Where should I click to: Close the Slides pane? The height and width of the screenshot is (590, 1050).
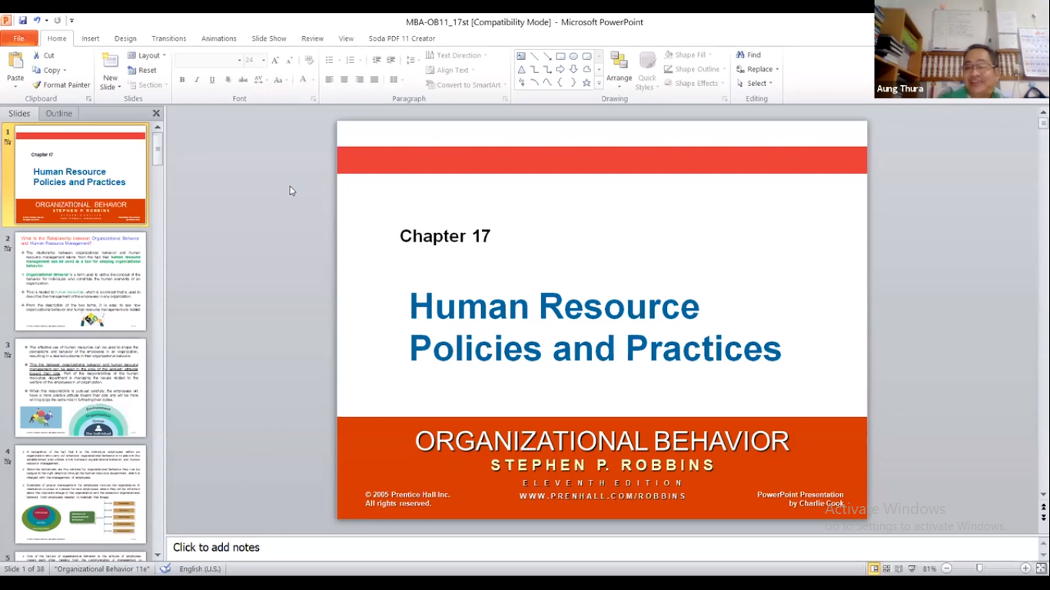coord(156,114)
